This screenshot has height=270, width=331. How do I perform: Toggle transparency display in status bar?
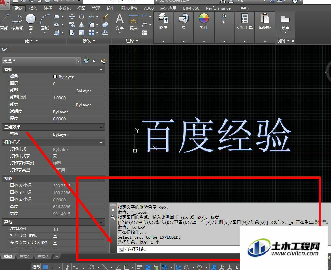point(148,267)
